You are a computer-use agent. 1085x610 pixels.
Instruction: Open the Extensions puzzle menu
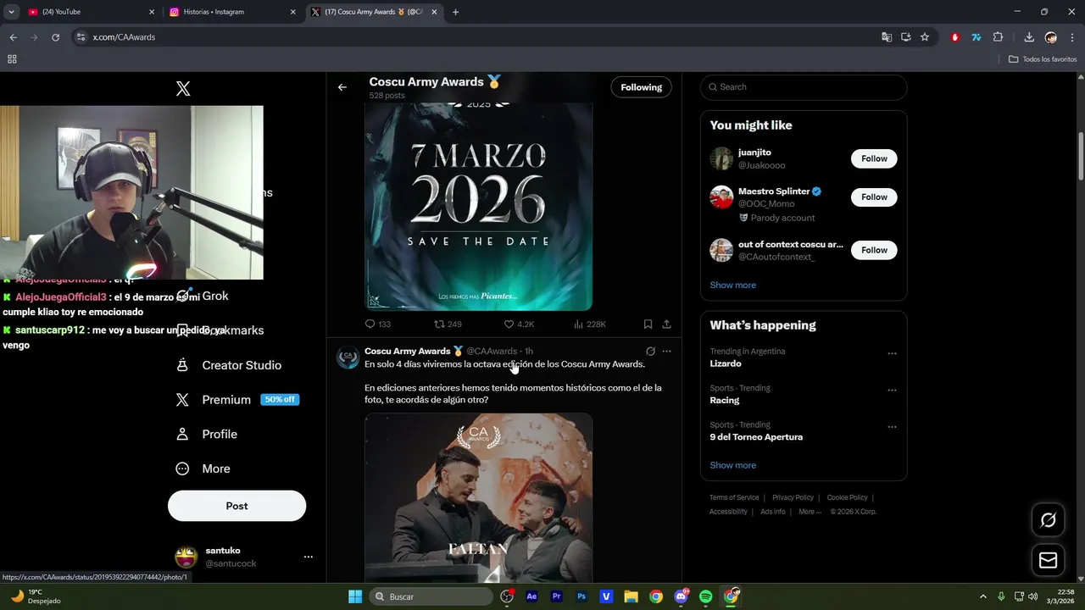pyautogui.click(x=998, y=37)
